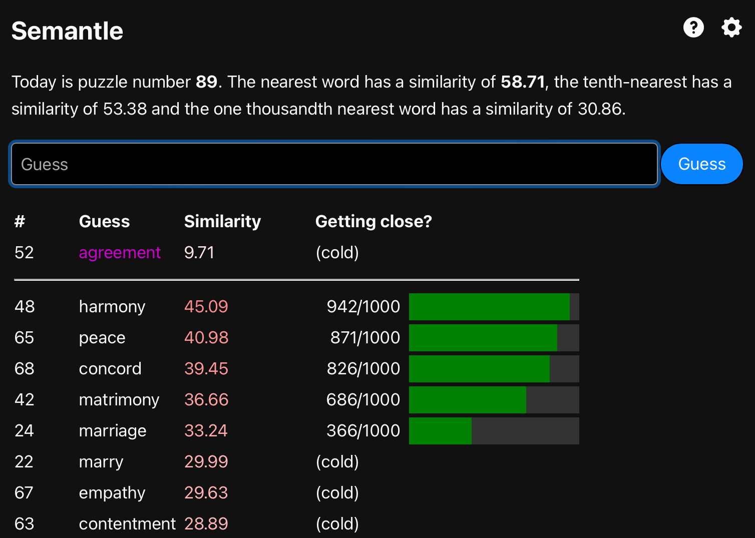Select the 'empathy' guess word
The width and height of the screenshot is (755, 538).
(112, 493)
